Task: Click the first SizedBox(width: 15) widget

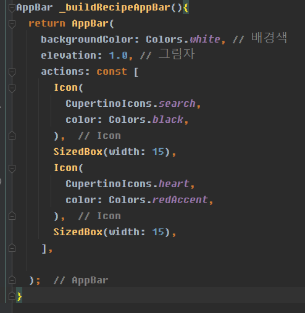Action: point(112,152)
